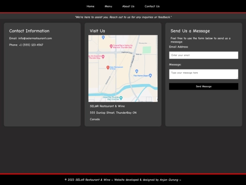Click the green park area on the map
This screenshot has height=185, width=246.
(147, 50)
